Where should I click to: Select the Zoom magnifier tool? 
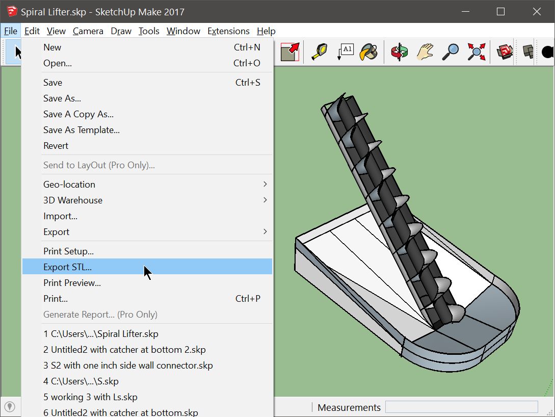(451, 52)
